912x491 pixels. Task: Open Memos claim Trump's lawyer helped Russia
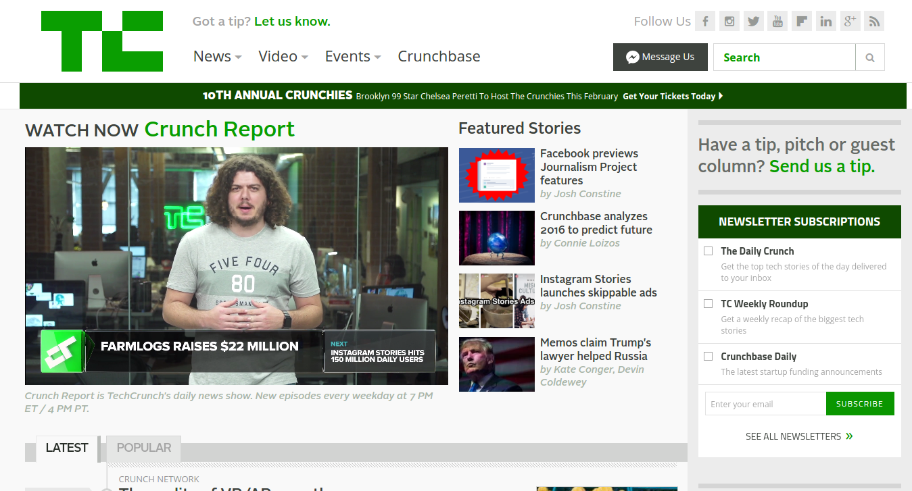[596, 349]
